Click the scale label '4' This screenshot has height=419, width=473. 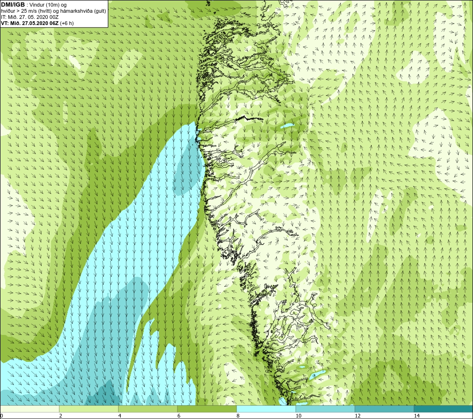click(x=120, y=416)
